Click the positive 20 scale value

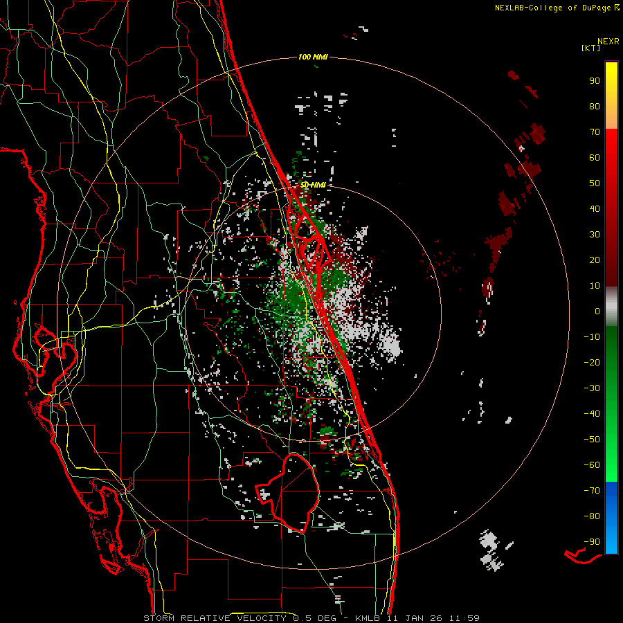click(595, 260)
